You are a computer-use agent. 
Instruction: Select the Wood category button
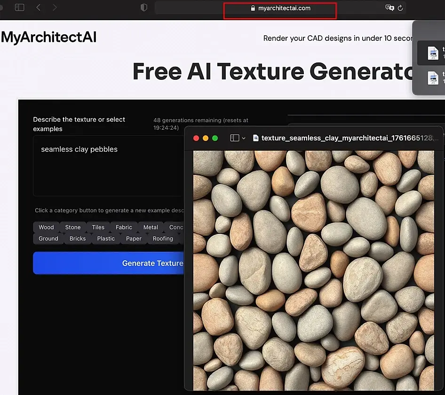(46, 227)
